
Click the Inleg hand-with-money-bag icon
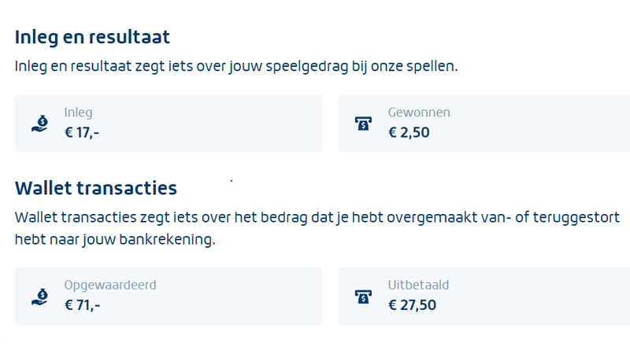[40, 123]
